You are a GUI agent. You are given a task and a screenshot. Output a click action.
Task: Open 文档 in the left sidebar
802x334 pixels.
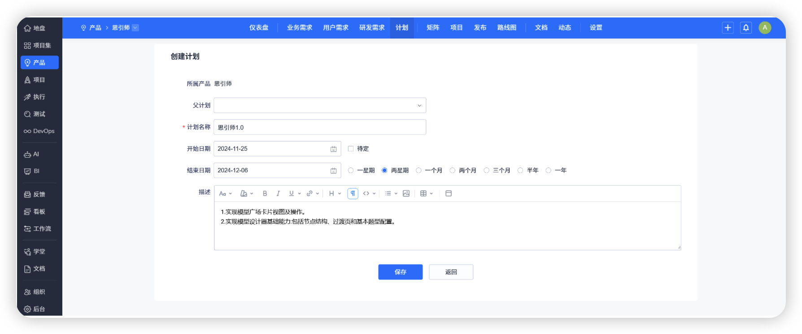click(x=35, y=269)
